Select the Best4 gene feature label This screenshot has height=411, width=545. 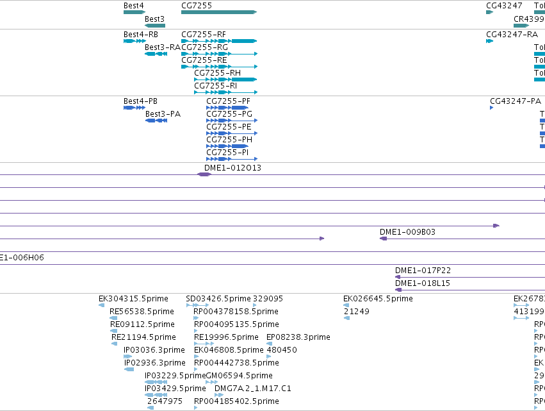pyautogui.click(x=133, y=6)
